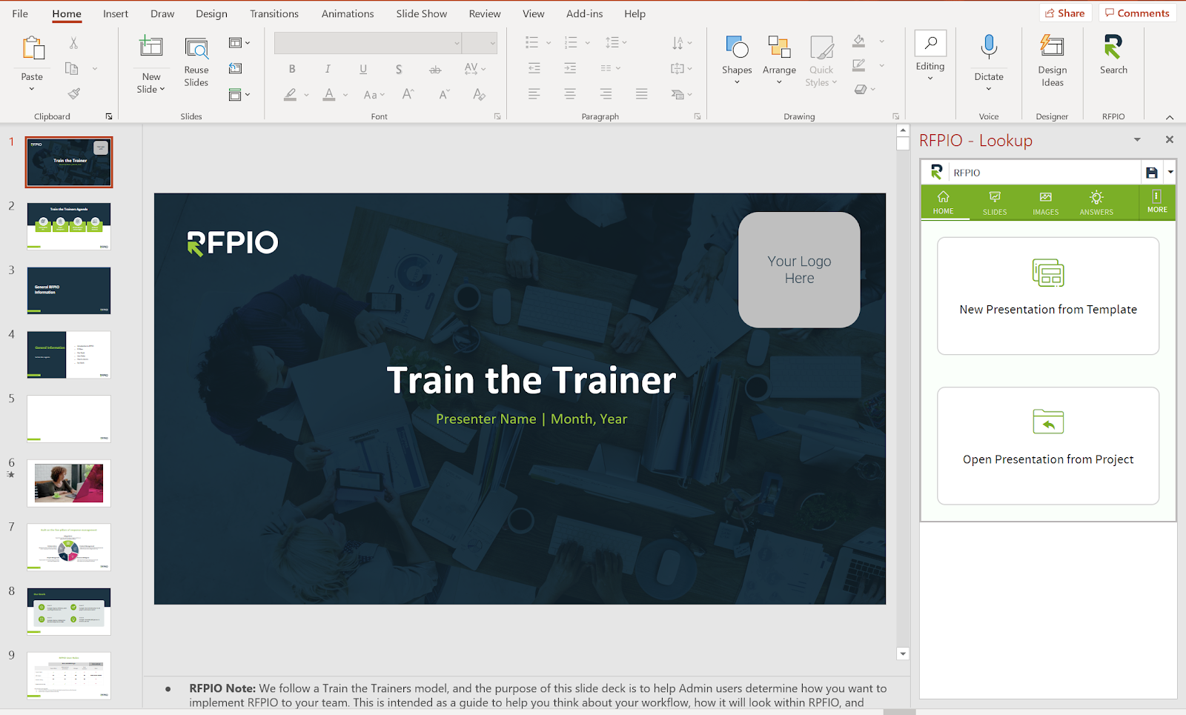Open the ANSWERS tab in RFPIO panel

1096,202
